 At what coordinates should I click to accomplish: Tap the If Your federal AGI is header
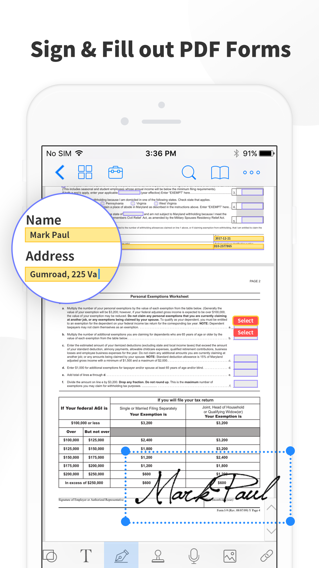tap(84, 408)
